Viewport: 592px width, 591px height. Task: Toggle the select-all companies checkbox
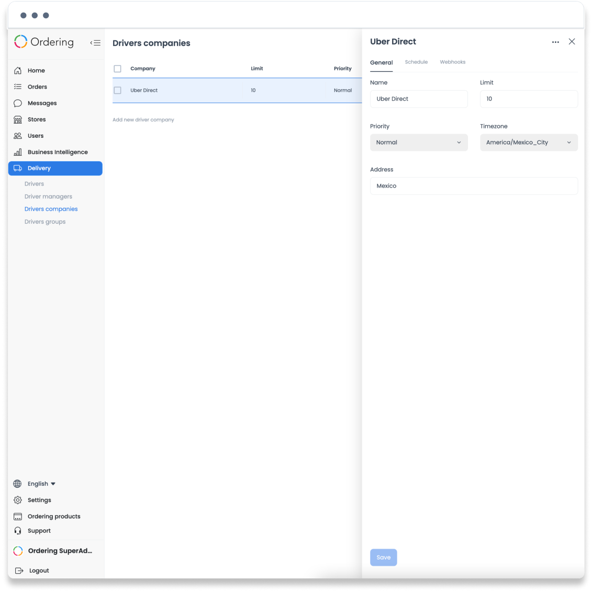coord(117,69)
